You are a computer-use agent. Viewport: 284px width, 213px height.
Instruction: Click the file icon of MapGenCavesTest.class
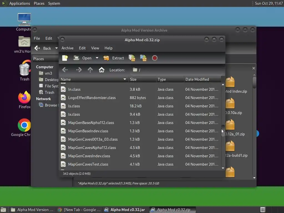[63, 164]
